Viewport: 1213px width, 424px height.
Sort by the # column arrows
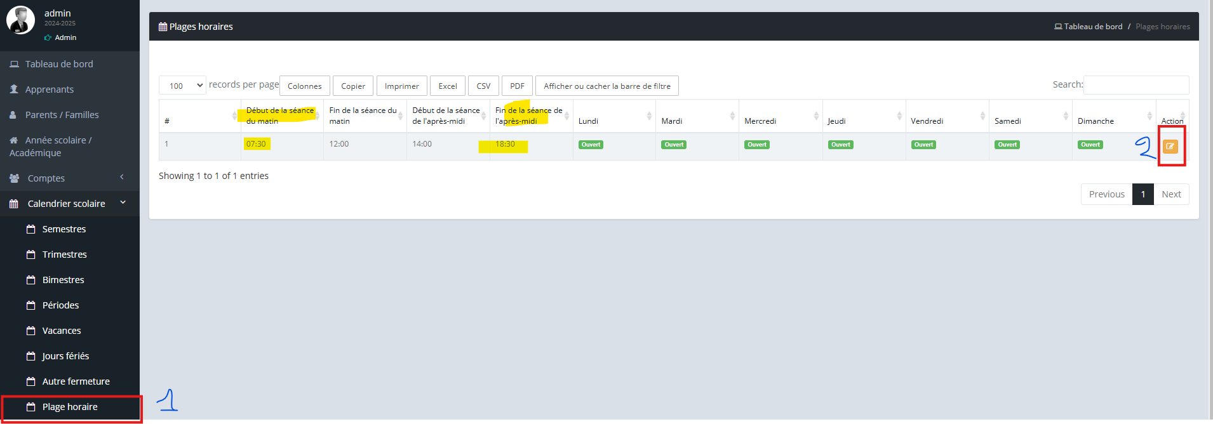coord(234,116)
